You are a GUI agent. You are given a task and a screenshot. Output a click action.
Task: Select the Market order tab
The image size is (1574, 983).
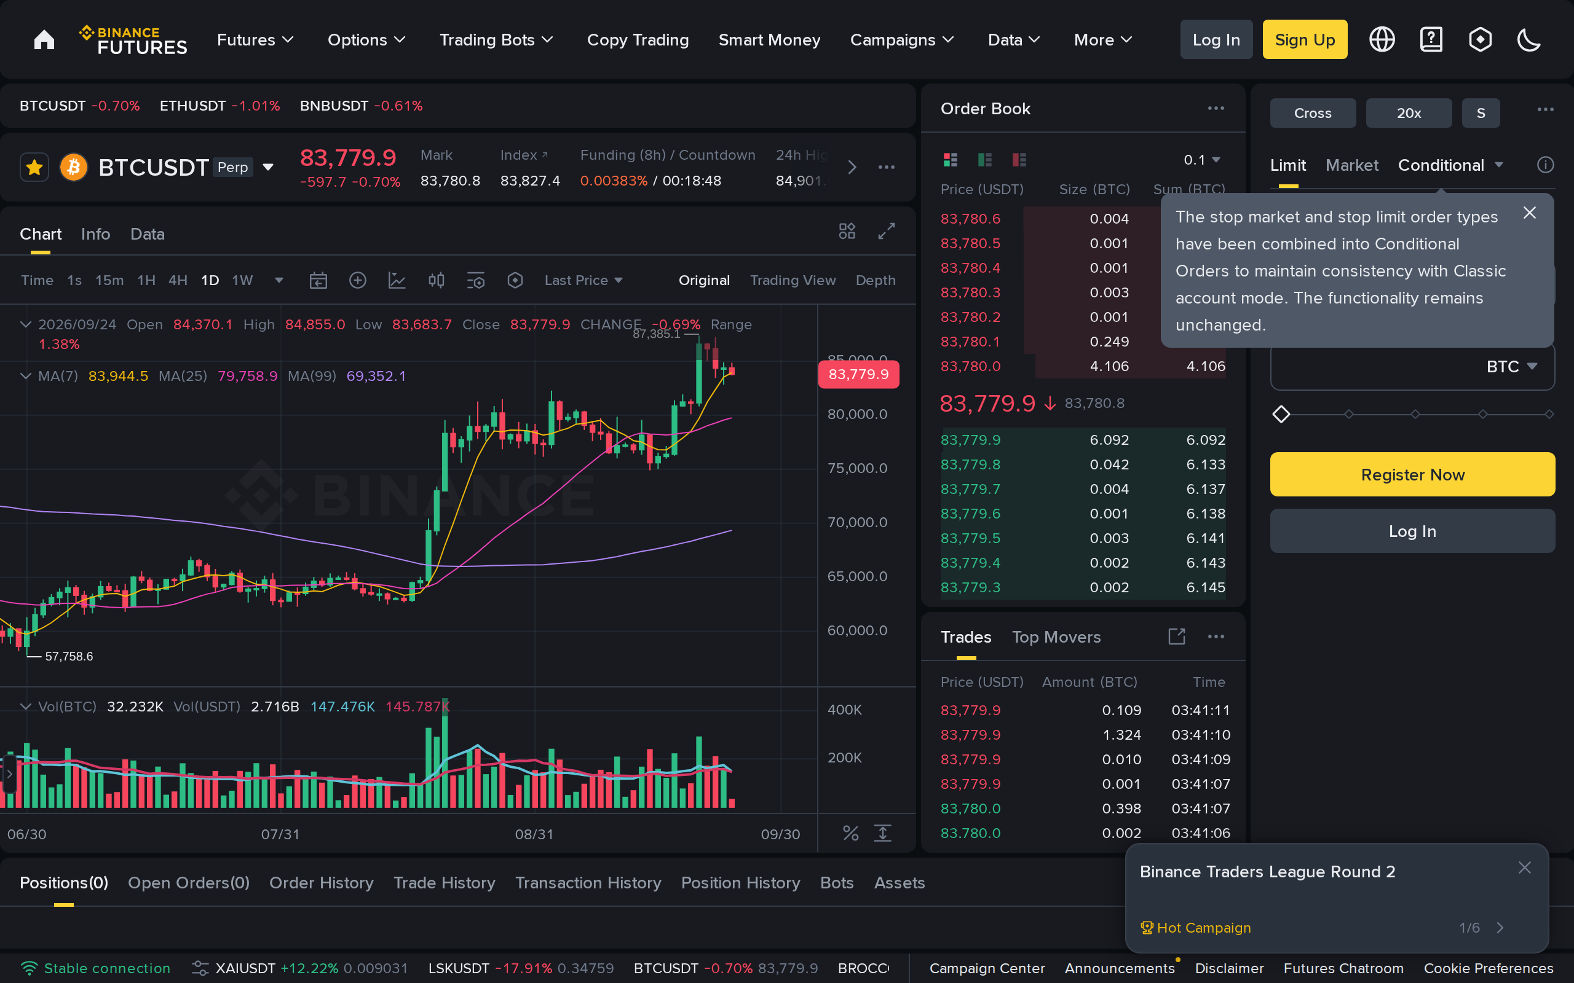click(x=1351, y=165)
